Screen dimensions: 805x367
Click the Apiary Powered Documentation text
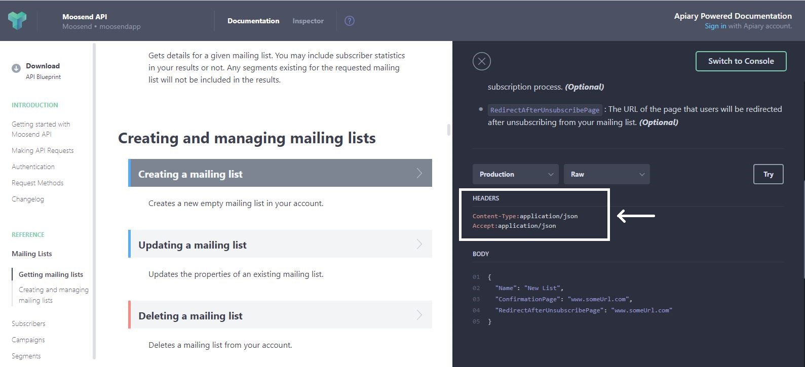pyautogui.click(x=733, y=16)
